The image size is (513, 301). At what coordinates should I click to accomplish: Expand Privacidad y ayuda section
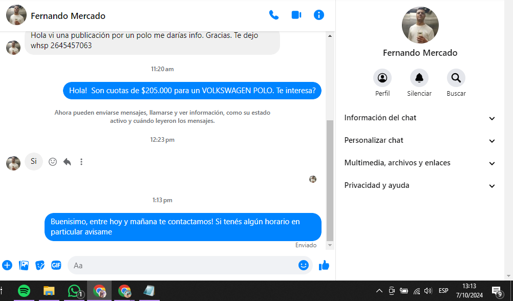(420, 185)
